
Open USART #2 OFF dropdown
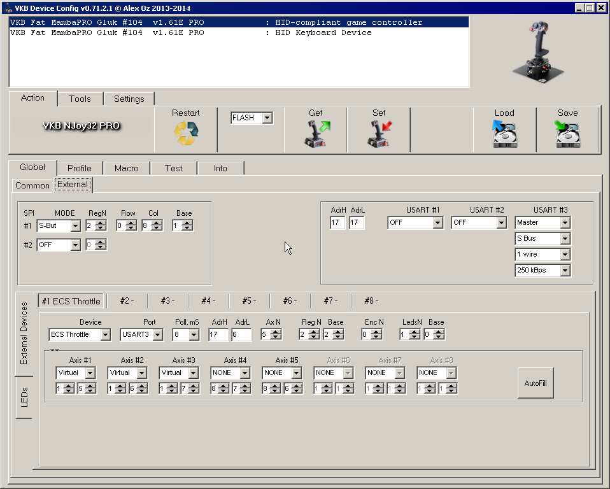(x=502, y=222)
